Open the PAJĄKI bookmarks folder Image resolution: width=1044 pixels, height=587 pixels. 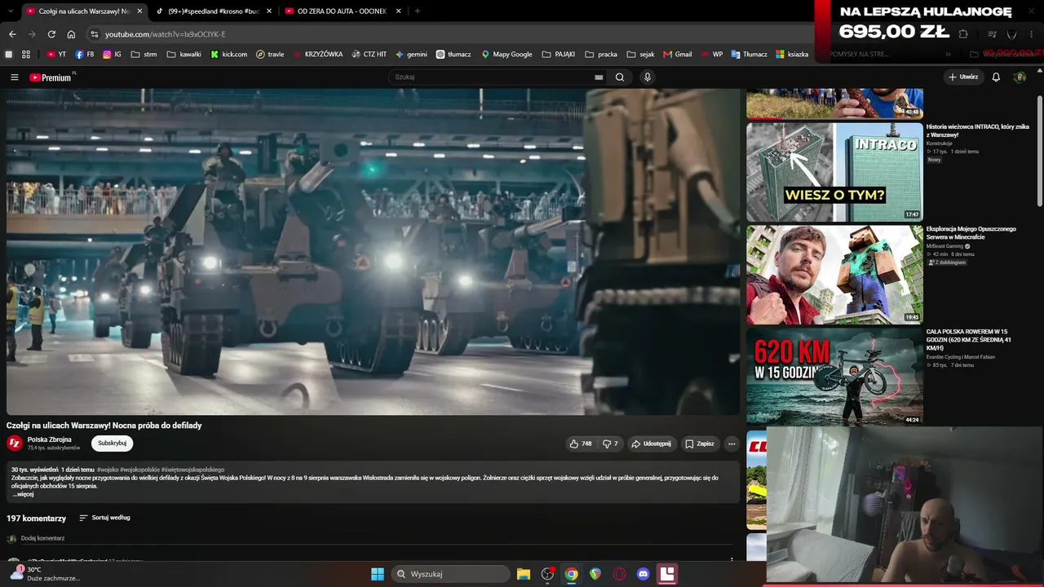[558, 55]
